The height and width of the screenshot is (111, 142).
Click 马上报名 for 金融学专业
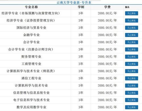tap(131, 35)
